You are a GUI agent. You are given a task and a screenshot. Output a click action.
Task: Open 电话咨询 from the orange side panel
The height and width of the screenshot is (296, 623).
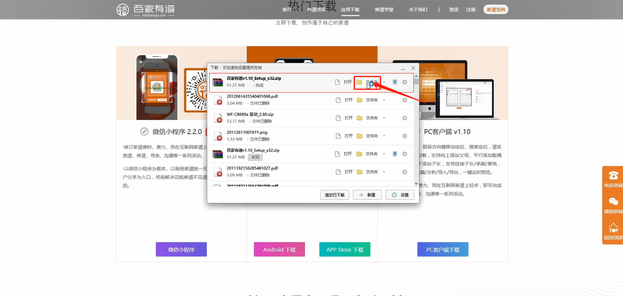613,179
